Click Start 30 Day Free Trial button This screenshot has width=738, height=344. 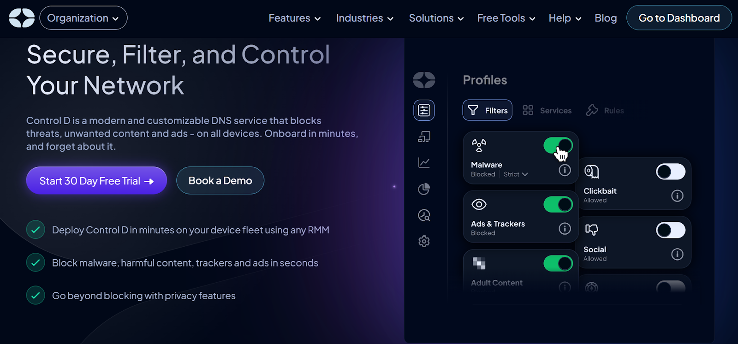(96, 181)
